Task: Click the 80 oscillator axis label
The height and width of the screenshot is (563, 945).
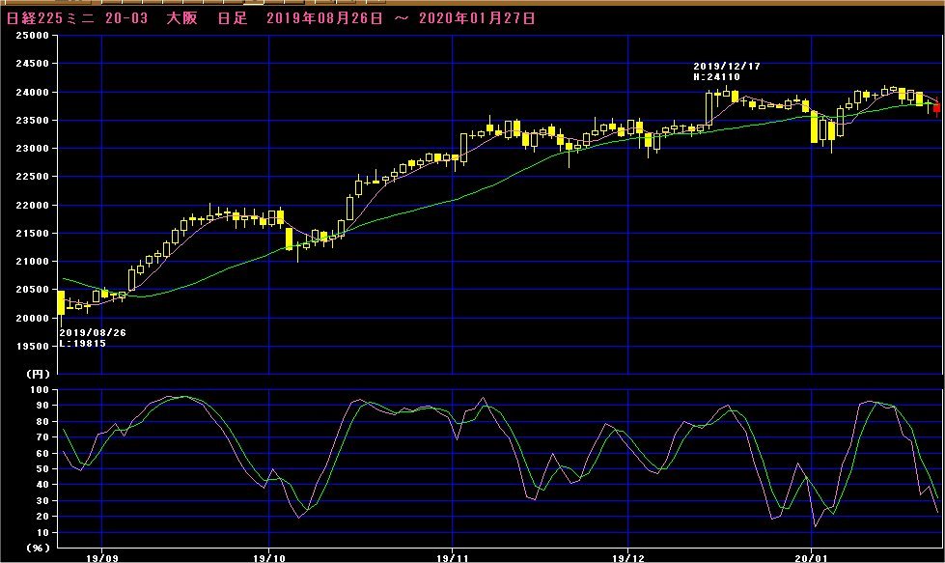Action: coord(42,422)
